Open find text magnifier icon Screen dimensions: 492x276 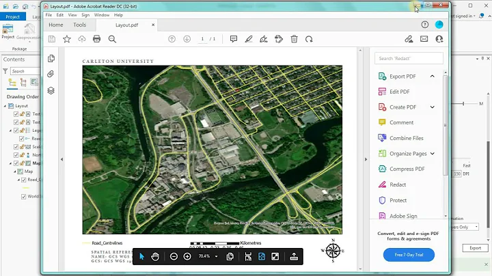tap(112, 39)
